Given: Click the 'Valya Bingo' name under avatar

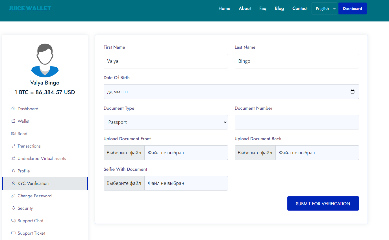Looking at the screenshot, I should (x=45, y=83).
